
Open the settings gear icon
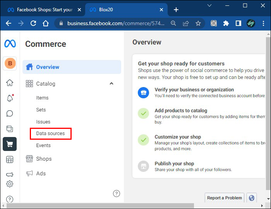10,184
